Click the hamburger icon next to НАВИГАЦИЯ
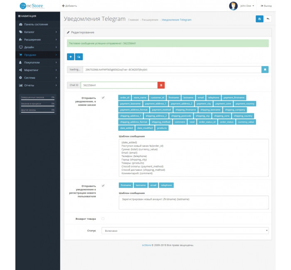 click(x=19, y=16)
